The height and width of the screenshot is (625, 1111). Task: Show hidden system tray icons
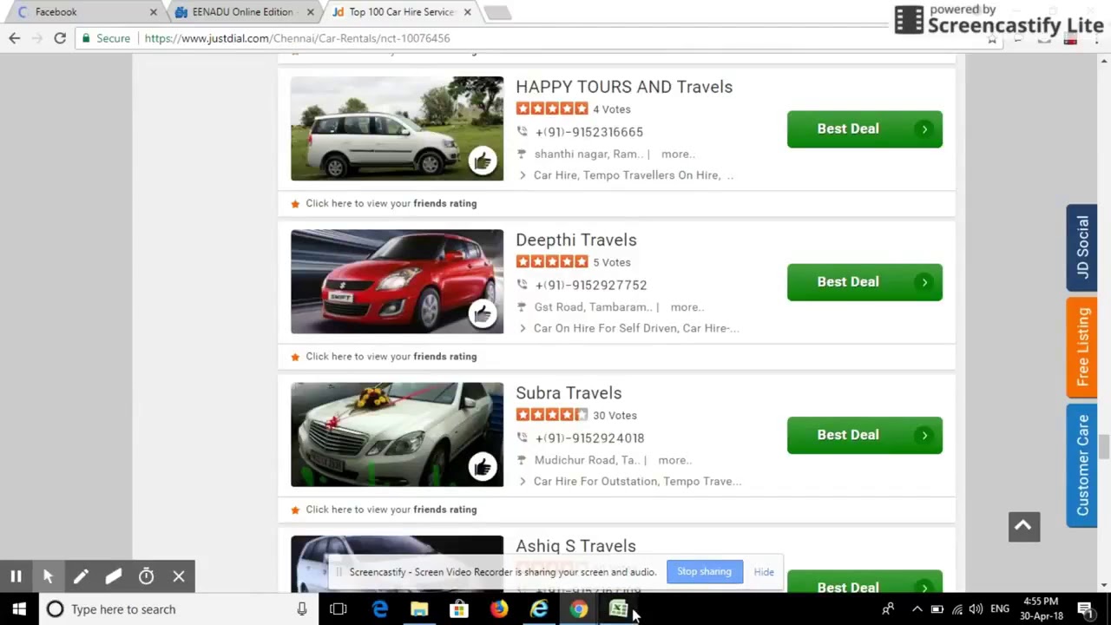pos(917,609)
